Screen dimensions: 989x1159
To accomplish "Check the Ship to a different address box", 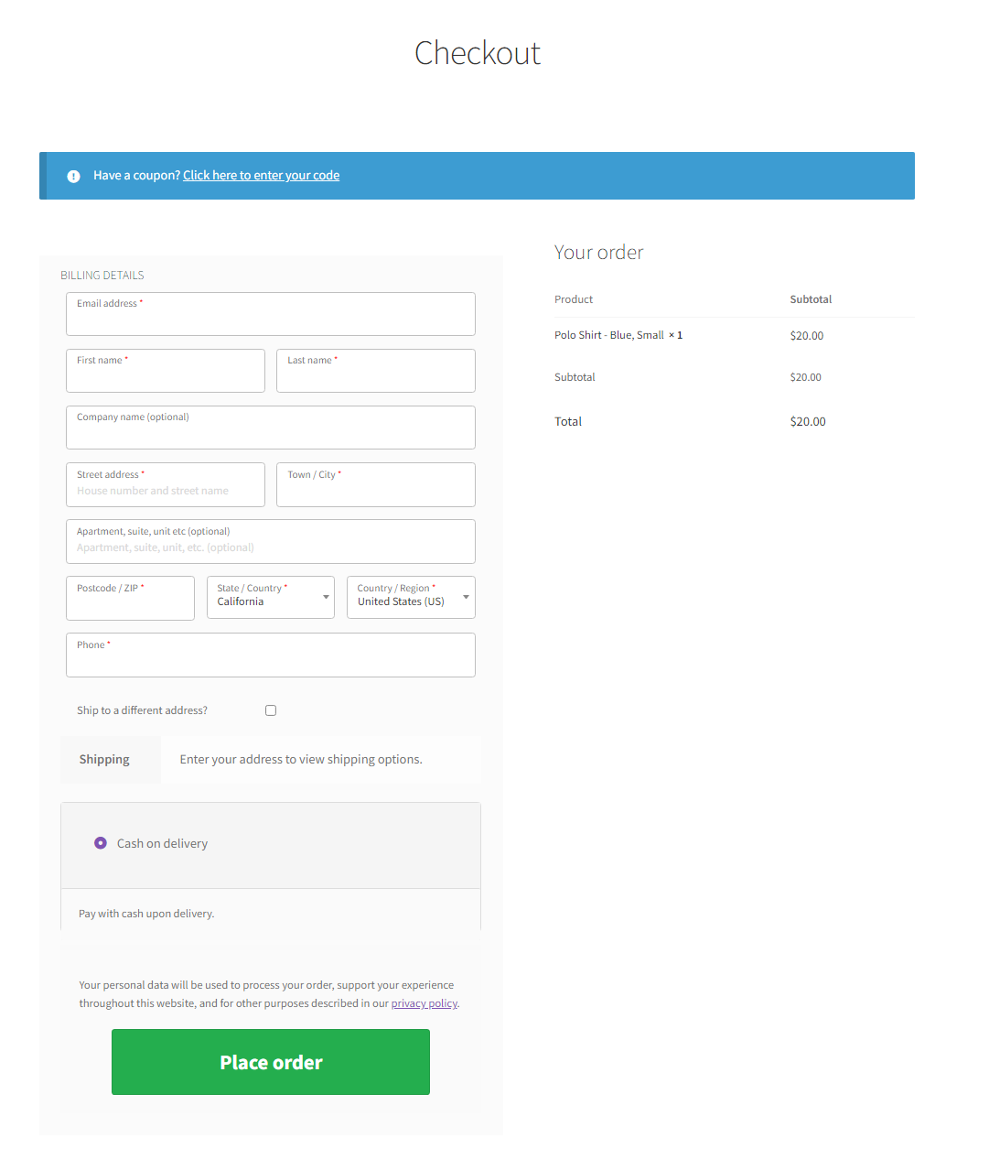I will tap(271, 710).
